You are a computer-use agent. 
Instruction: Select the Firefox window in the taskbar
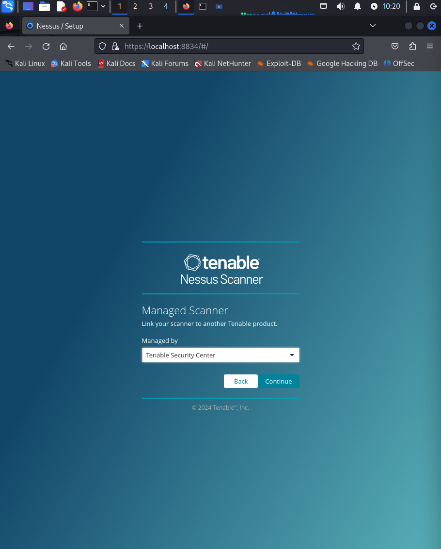(186, 6)
